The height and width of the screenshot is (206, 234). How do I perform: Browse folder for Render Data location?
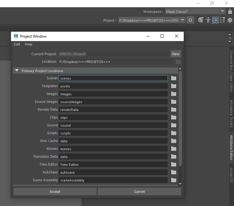(174, 110)
